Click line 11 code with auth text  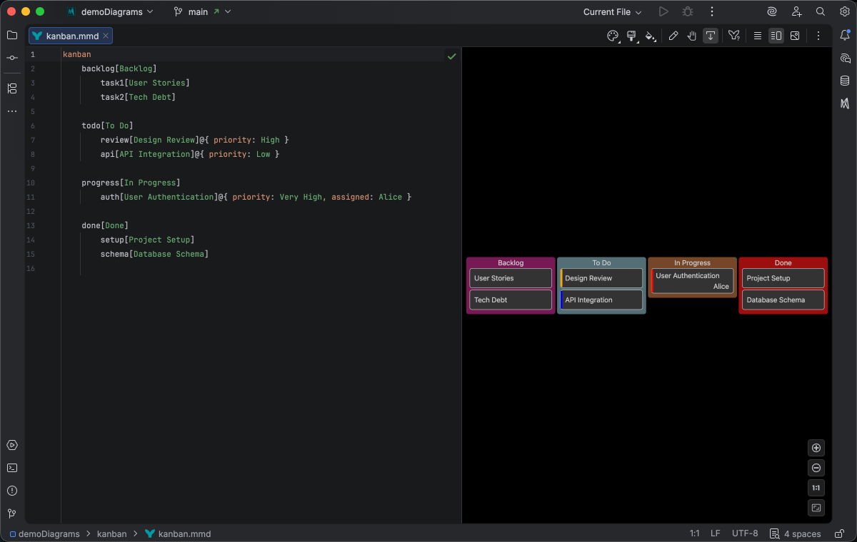[256, 197]
